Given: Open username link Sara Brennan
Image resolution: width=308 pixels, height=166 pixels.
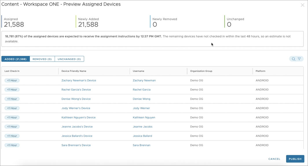Looking at the screenshot, I should point(142,145).
